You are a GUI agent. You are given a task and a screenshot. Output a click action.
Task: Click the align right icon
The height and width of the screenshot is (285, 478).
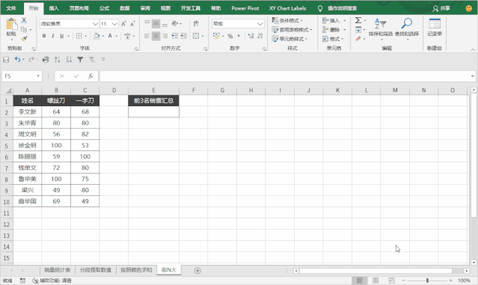165,36
